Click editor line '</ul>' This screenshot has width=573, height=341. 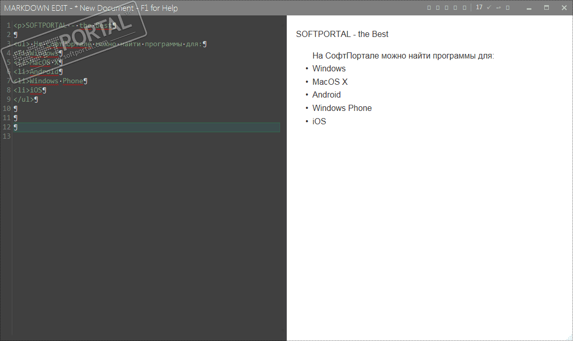coord(26,99)
